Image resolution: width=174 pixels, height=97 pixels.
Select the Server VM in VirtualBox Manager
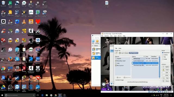click(x=96, y=53)
